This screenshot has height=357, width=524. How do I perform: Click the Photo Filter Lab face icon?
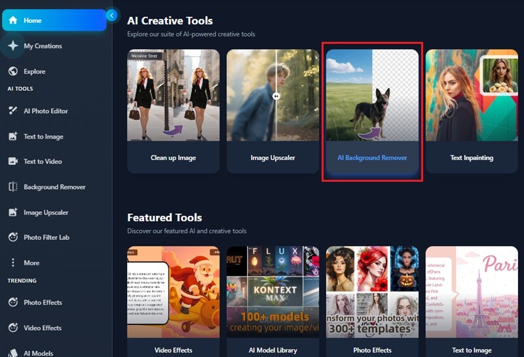[13, 237]
